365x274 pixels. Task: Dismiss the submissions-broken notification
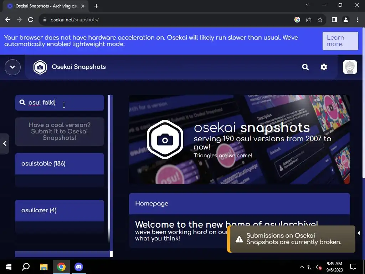click(x=291, y=239)
